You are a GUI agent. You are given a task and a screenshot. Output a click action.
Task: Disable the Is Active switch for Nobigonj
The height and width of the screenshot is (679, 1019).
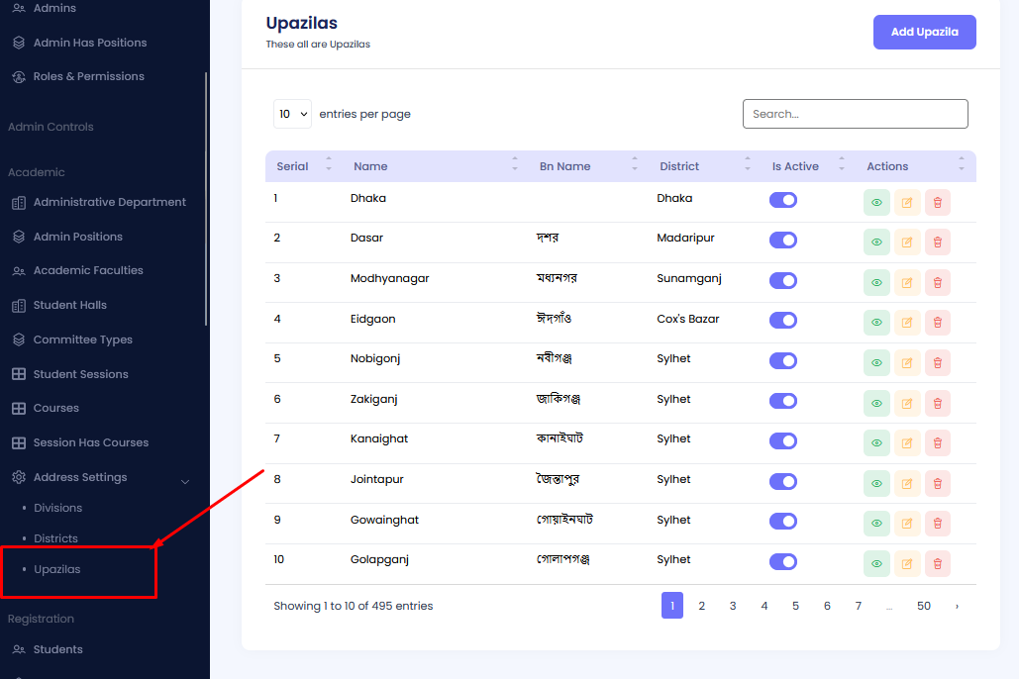pyautogui.click(x=783, y=360)
